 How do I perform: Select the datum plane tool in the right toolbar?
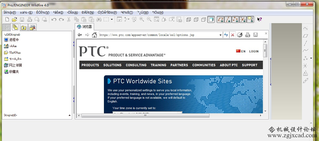[x=306, y=36]
